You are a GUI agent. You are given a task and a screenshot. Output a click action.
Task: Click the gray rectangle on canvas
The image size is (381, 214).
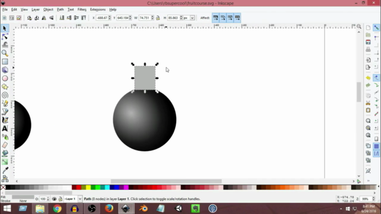tap(145, 78)
